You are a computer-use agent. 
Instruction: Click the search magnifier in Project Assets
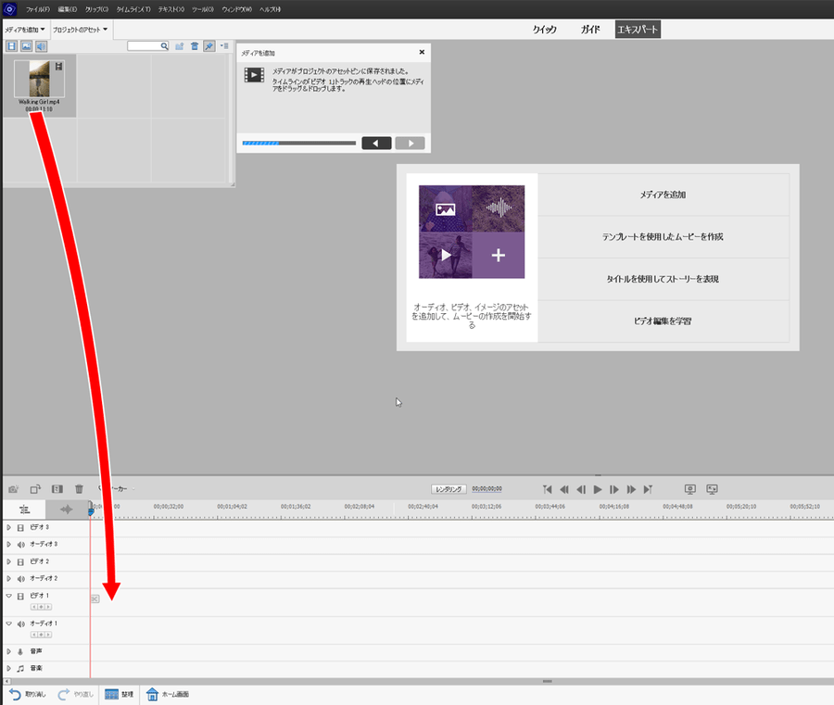point(164,46)
